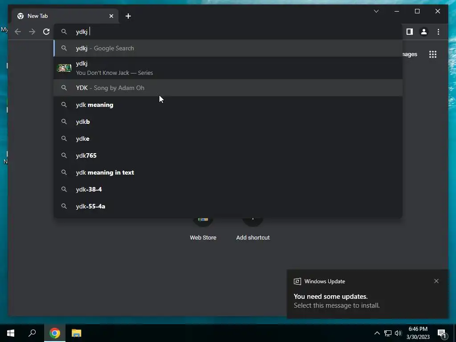Screen dimensions: 456x342
Task: Open the network status tray icon
Action: tap(388, 333)
